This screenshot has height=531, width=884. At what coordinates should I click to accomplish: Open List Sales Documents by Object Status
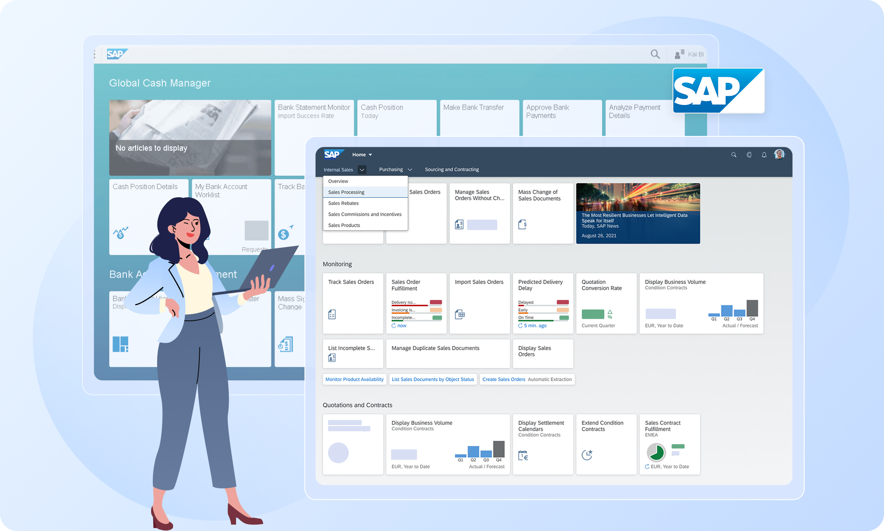(433, 379)
